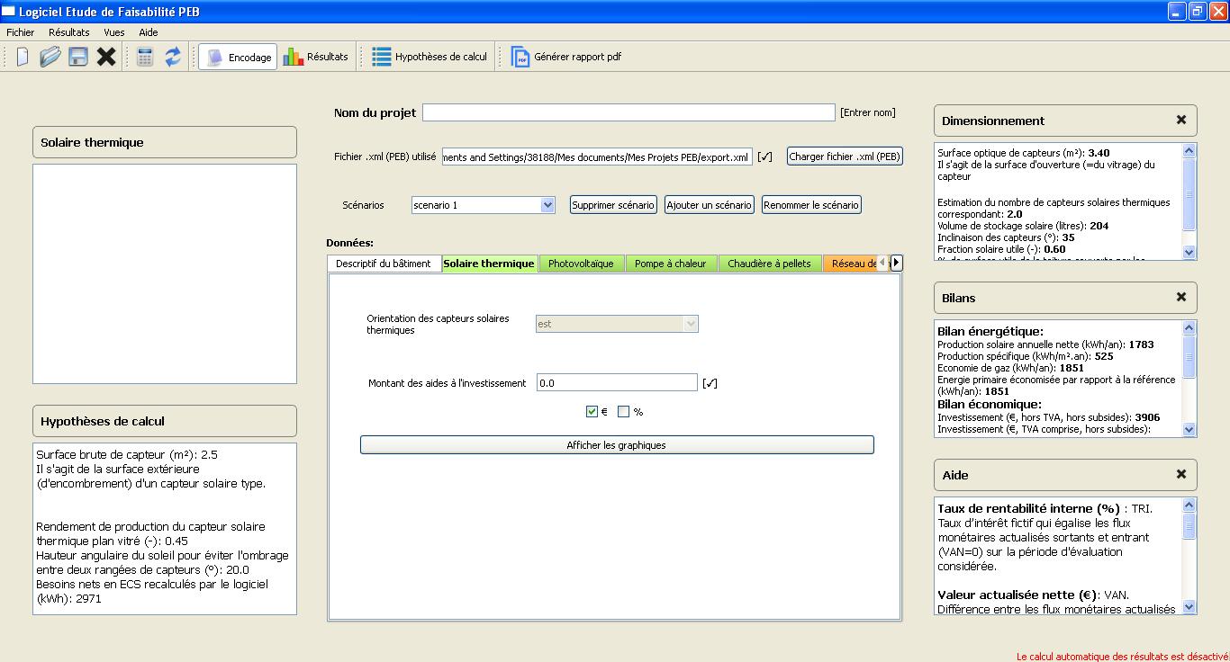Show previous tabs with left arrow

pos(883,263)
